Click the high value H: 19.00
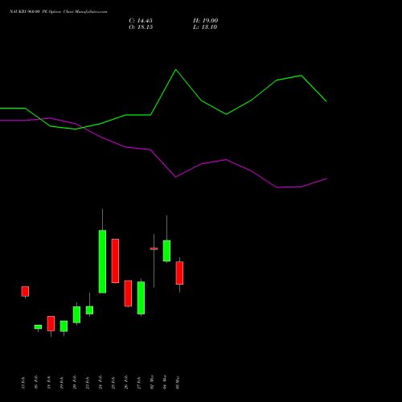This screenshot has width=402, height=402. tap(206, 21)
